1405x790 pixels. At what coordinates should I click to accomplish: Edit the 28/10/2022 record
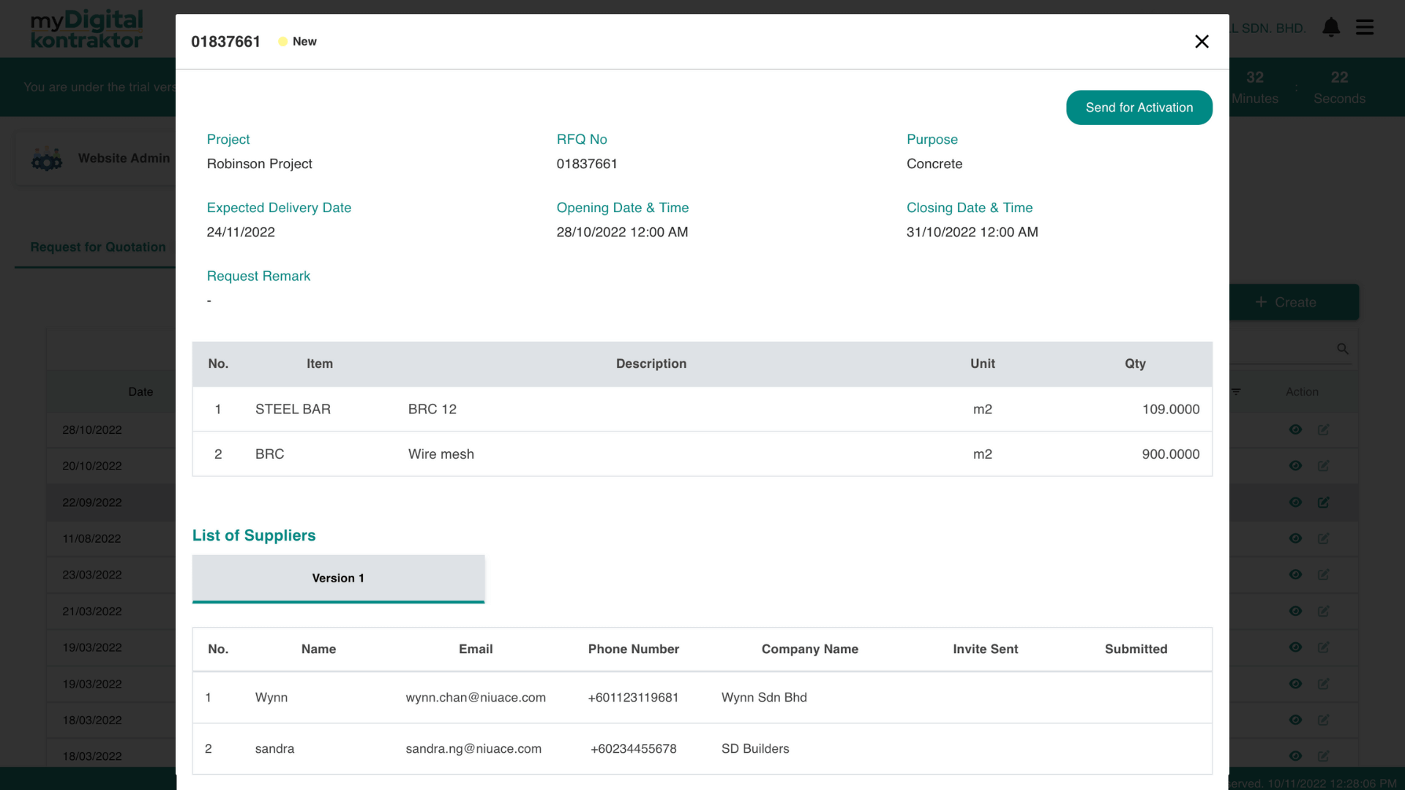click(1323, 429)
